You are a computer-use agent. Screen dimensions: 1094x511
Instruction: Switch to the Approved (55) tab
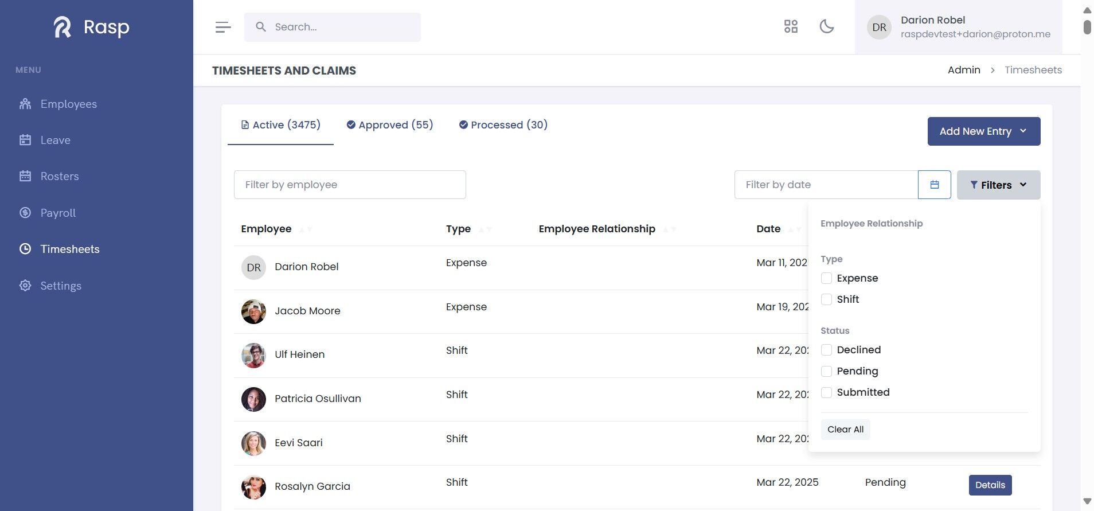[390, 125]
